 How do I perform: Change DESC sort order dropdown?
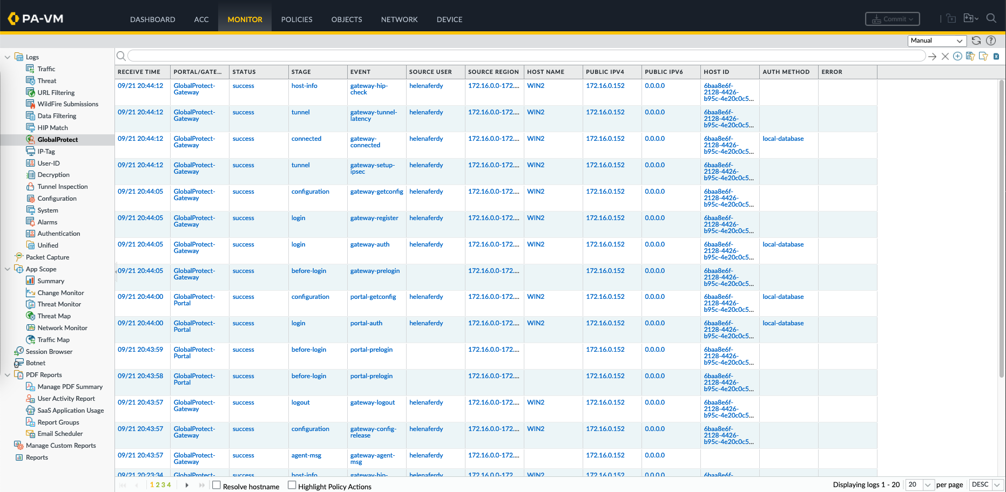click(x=987, y=484)
